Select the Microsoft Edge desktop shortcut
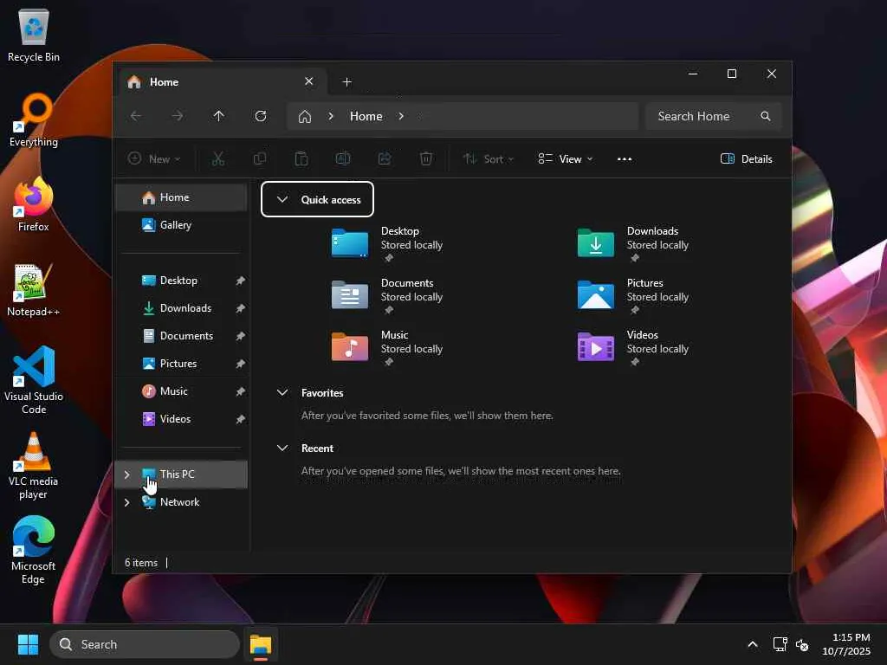 pos(34,550)
